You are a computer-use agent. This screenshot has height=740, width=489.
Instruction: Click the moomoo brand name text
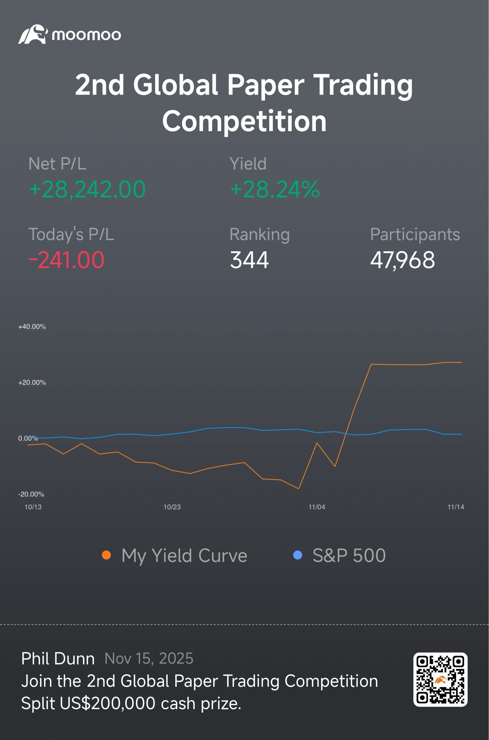86,34
